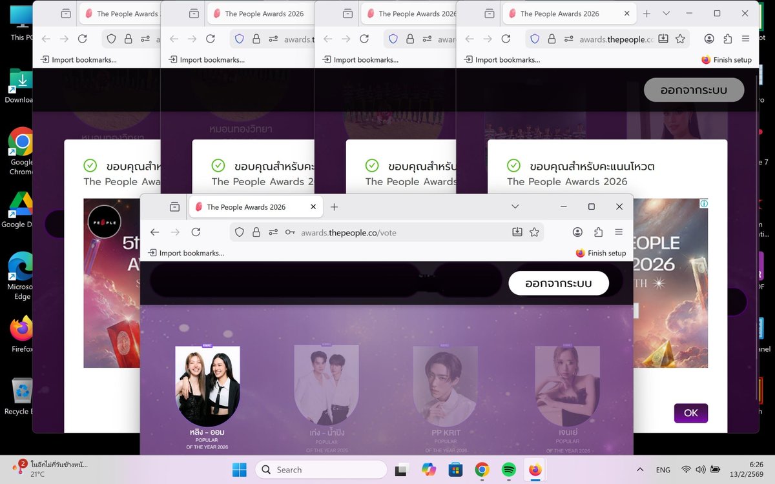Adjust the volume control in the tray
This screenshot has height=484, width=775.
[x=701, y=469]
